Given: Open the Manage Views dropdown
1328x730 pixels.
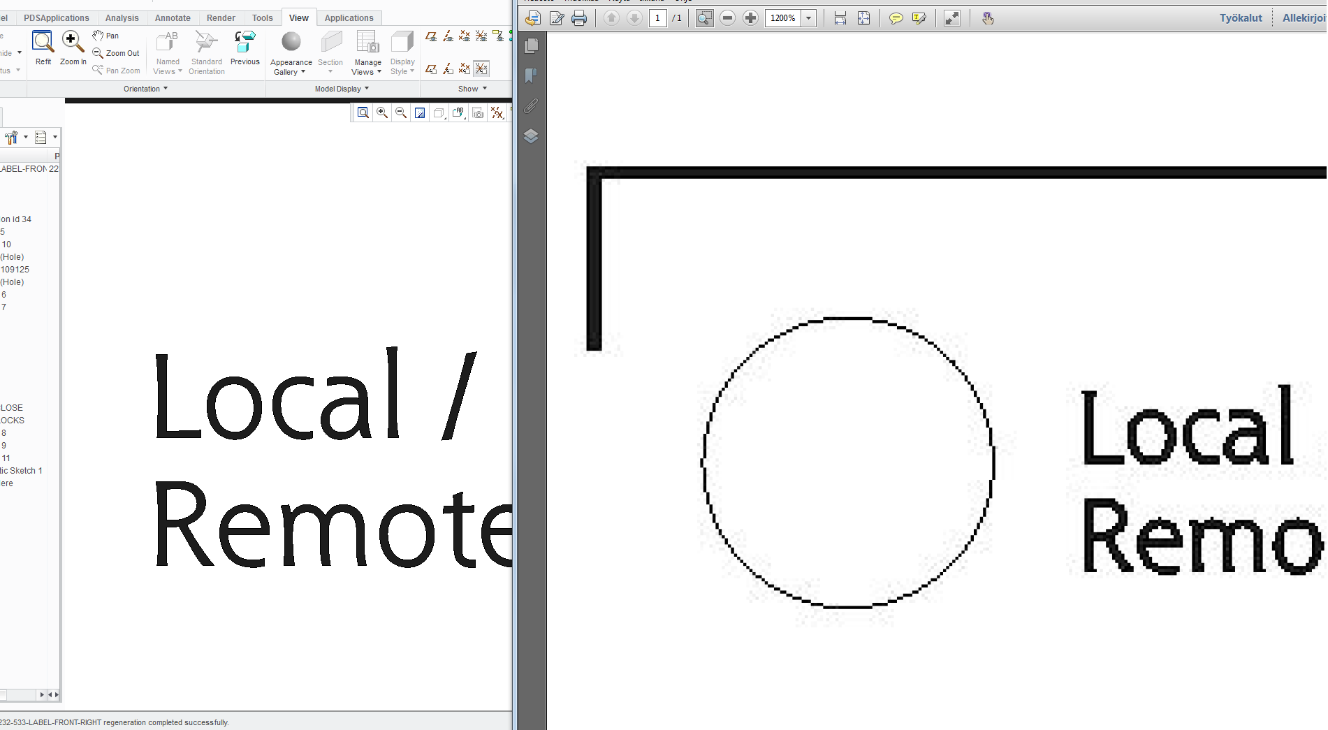Looking at the screenshot, I should 367,53.
